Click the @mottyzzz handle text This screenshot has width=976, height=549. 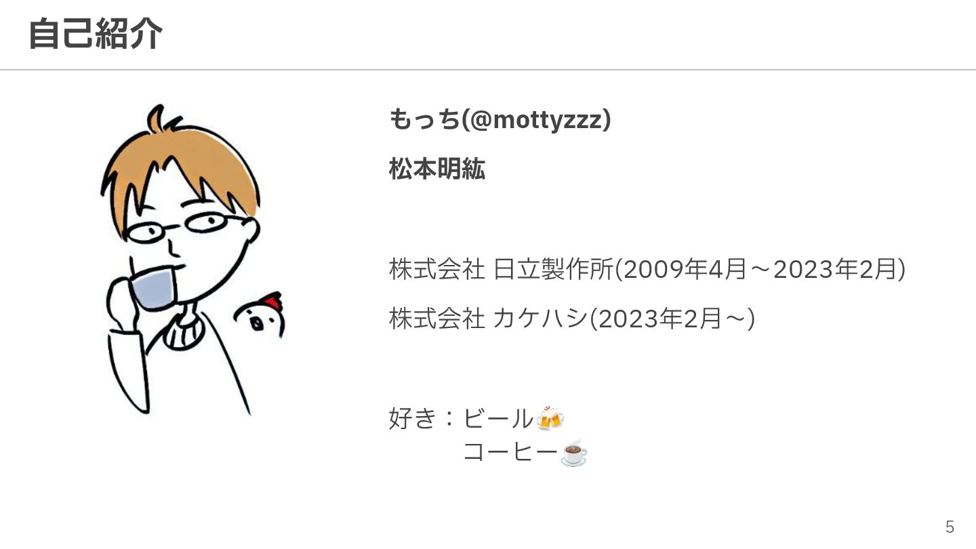coord(540,120)
